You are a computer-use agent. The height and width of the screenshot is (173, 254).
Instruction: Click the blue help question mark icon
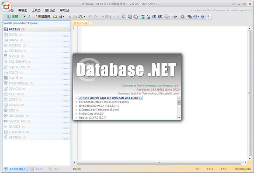[x=202, y=16]
